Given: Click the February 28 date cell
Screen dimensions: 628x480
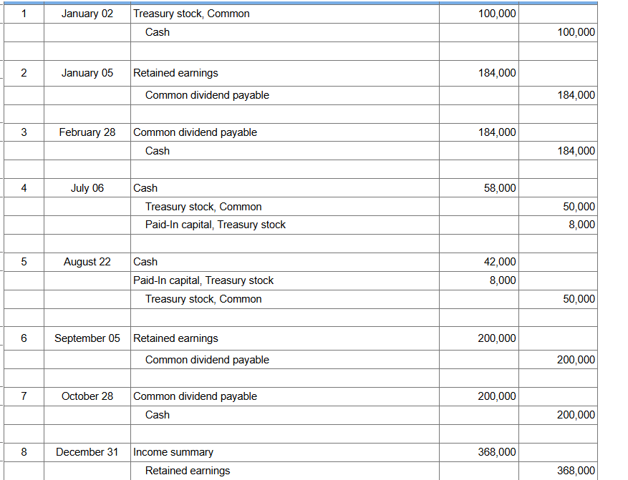Looking at the screenshot, I should (x=87, y=132).
